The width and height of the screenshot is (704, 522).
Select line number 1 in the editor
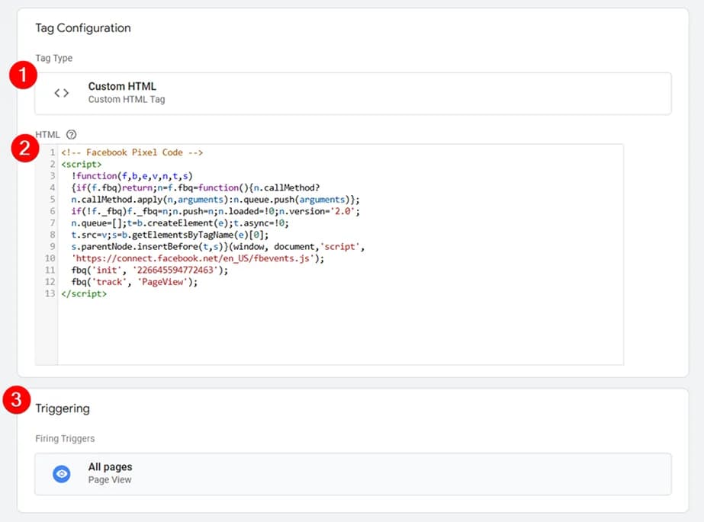(x=53, y=152)
